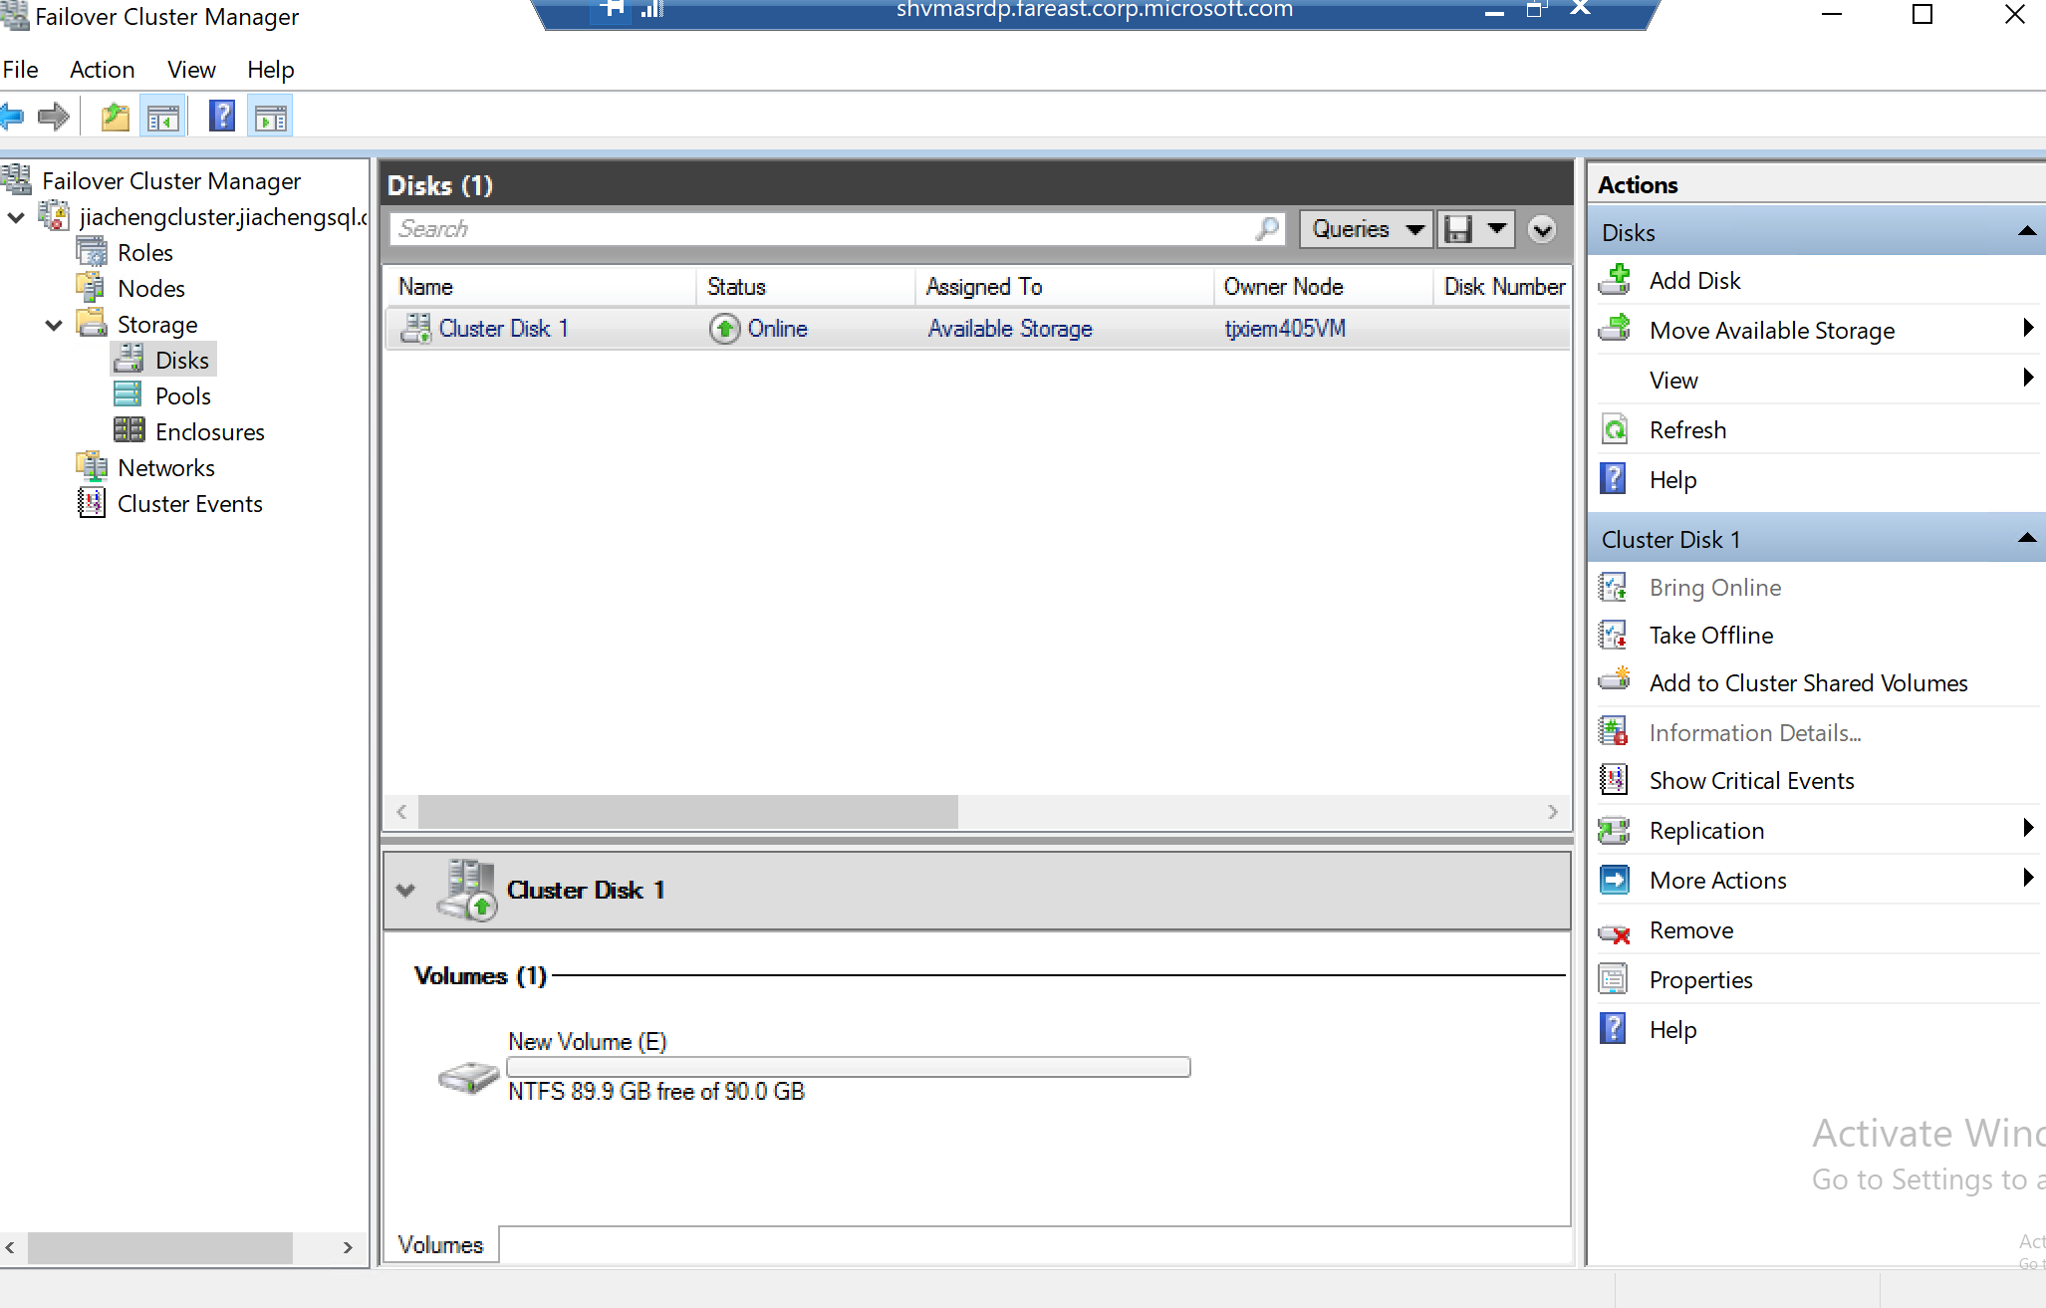
Task: Click the Add Disk action icon
Action: (1615, 280)
